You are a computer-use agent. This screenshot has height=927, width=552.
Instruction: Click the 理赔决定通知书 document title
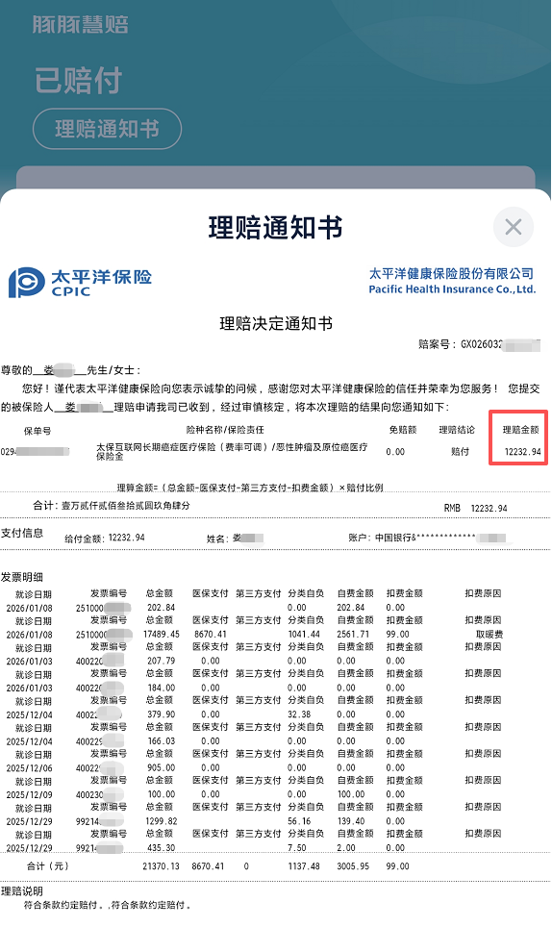click(276, 323)
